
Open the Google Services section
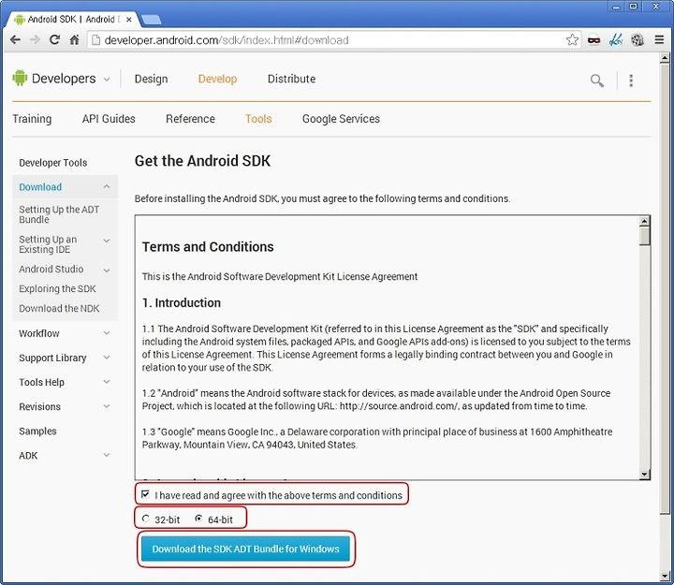[x=341, y=119]
